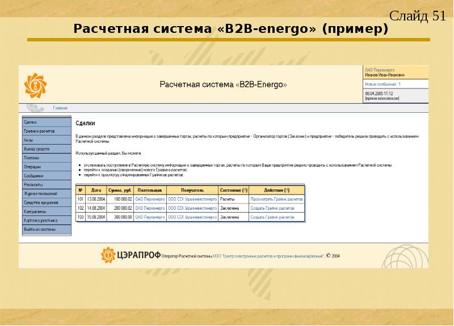Click the Получатель column header
Screen dimensions: 454x326
(192, 190)
